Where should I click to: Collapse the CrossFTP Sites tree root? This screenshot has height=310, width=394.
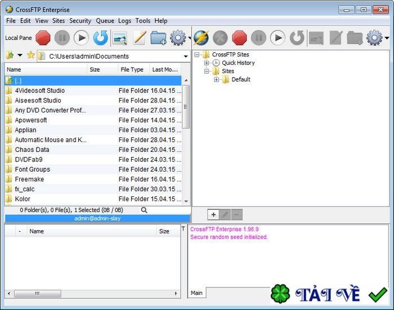197,55
